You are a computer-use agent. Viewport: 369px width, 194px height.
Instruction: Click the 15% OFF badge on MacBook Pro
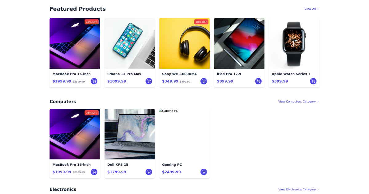pos(92,22)
